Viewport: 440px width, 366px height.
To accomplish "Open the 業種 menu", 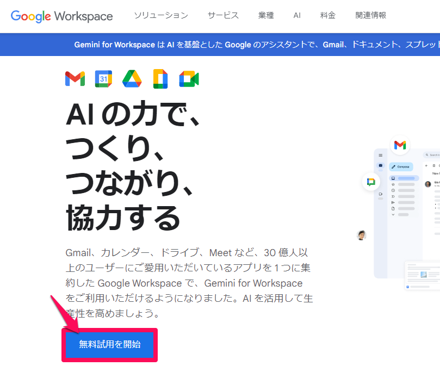I will (266, 15).
